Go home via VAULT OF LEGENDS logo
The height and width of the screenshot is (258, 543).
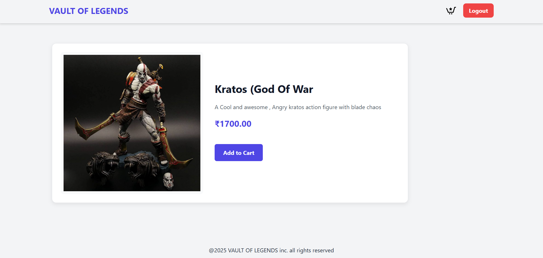[x=89, y=11]
